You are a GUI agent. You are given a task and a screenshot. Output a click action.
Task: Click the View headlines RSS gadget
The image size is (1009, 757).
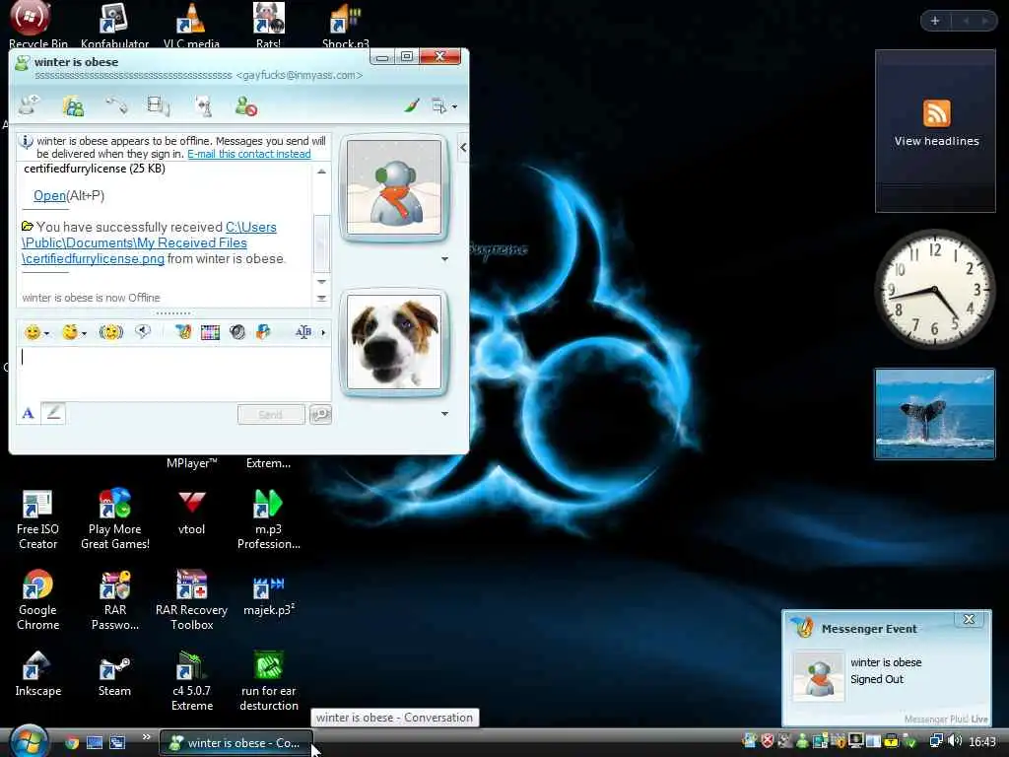pyautogui.click(x=936, y=131)
